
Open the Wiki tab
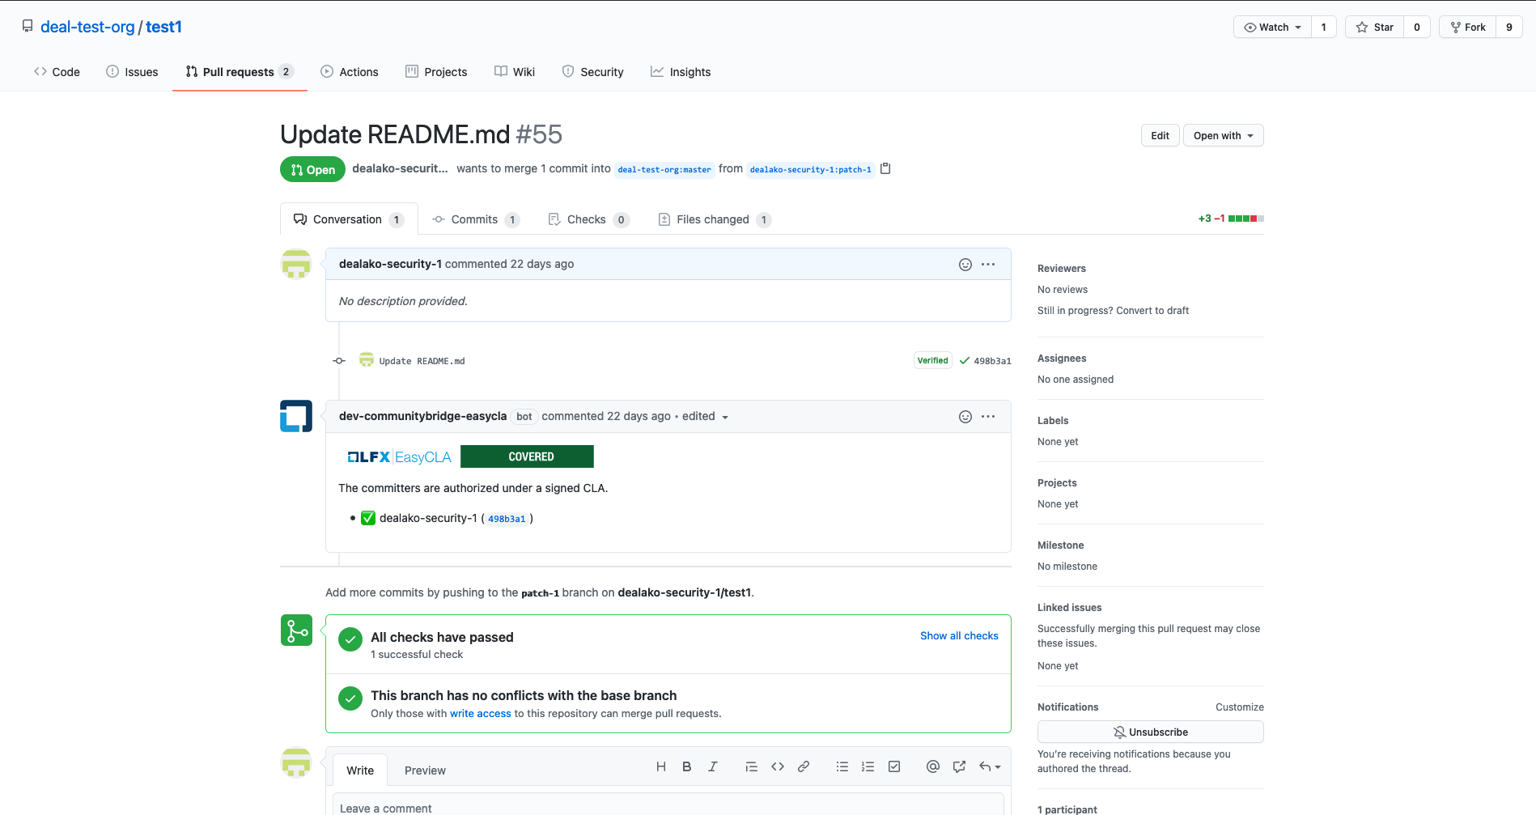pyautogui.click(x=515, y=72)
